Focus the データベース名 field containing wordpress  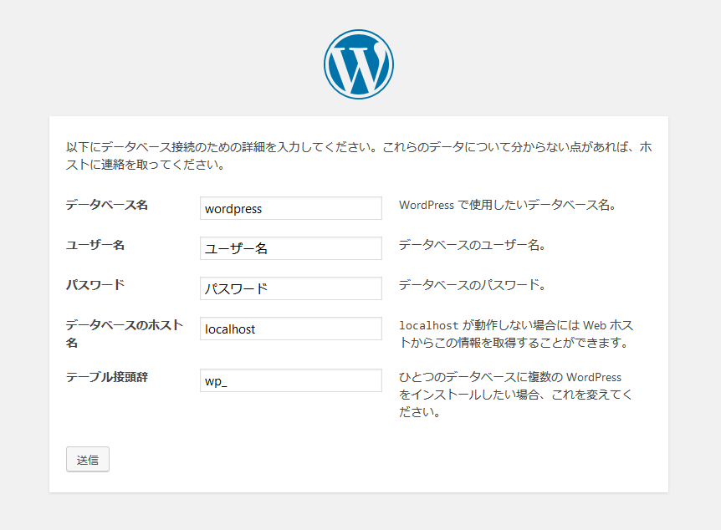290,208
